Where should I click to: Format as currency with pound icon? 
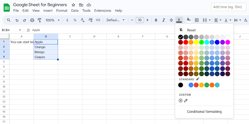(67, 20)
